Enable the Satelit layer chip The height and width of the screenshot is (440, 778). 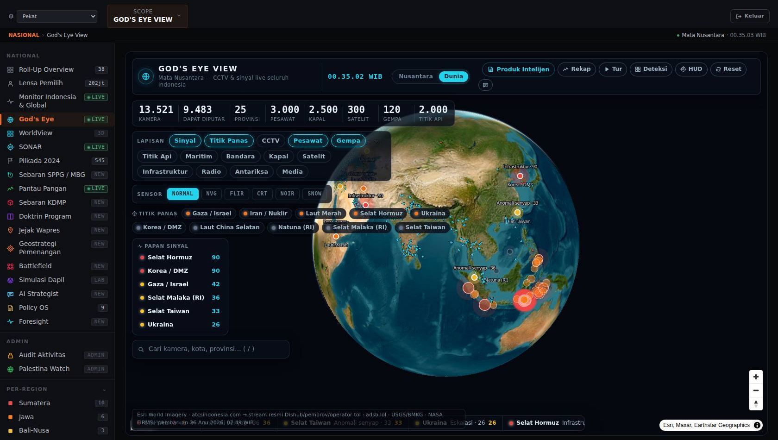(314, 157)
